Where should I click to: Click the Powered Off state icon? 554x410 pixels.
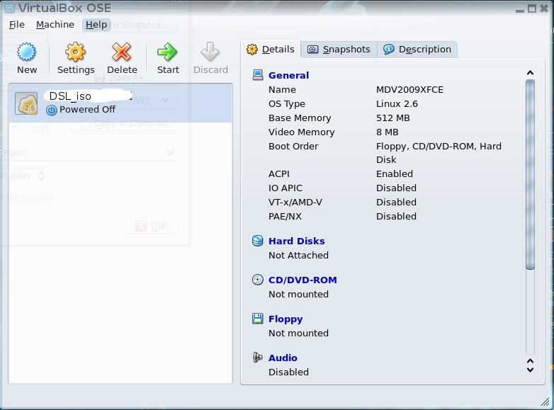coord(52,110)
